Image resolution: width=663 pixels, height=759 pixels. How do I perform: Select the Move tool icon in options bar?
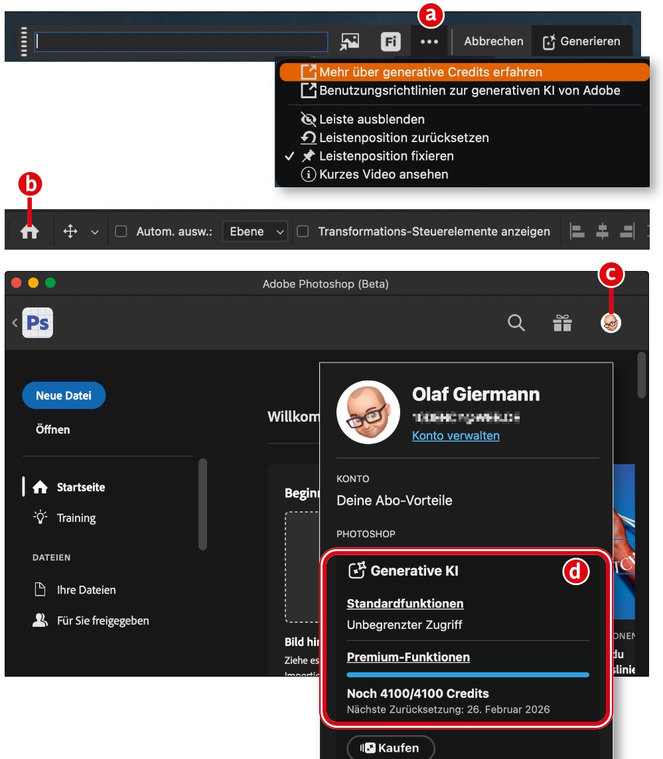(70, 231)
